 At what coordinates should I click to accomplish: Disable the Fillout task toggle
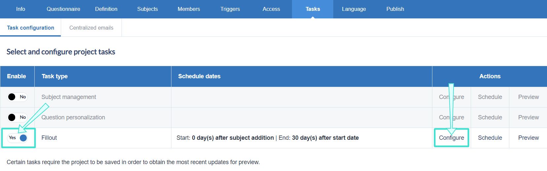(x=18, y=138)
